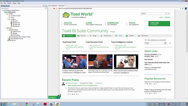Select the Authentication node under Administrator
This screenshot has height=106, width=188.
pos(16,32)
